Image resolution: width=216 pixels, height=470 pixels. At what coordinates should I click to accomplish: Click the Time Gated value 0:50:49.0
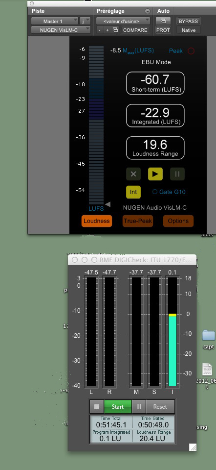(x=153, y=425)
